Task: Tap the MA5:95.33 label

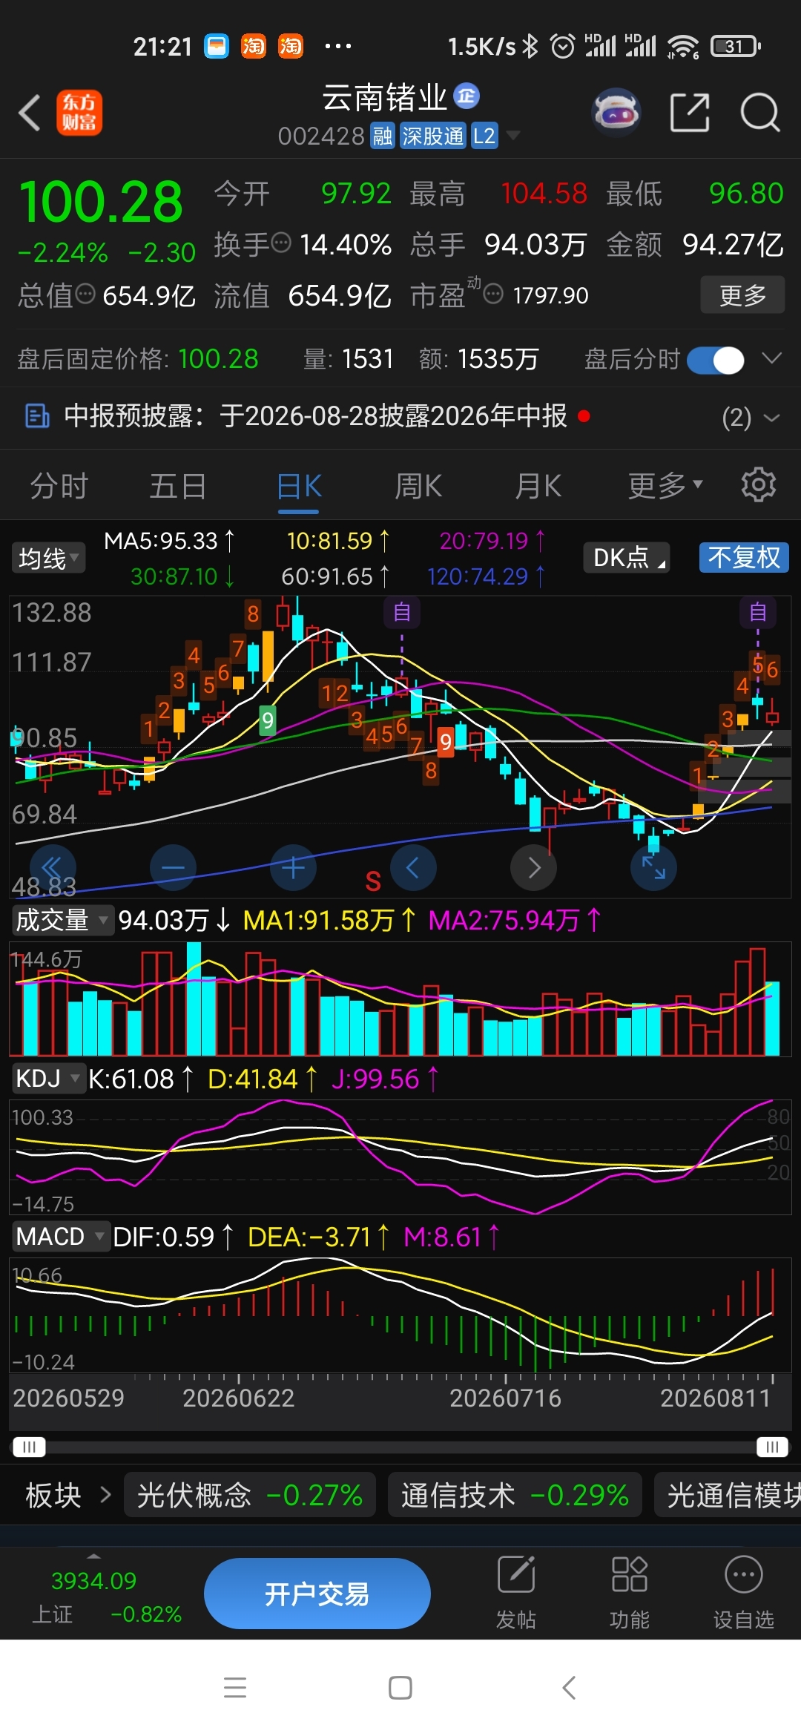Action: coord(169,542)
